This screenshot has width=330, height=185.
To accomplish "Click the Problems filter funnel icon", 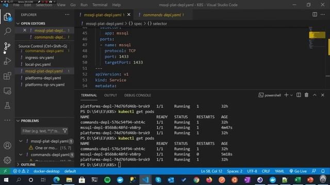I will pyautogui.click(x=65, y=131).
